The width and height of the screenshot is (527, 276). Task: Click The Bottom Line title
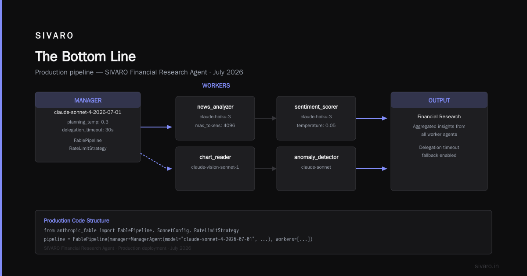pyautogui.click(x=86, y=57)
